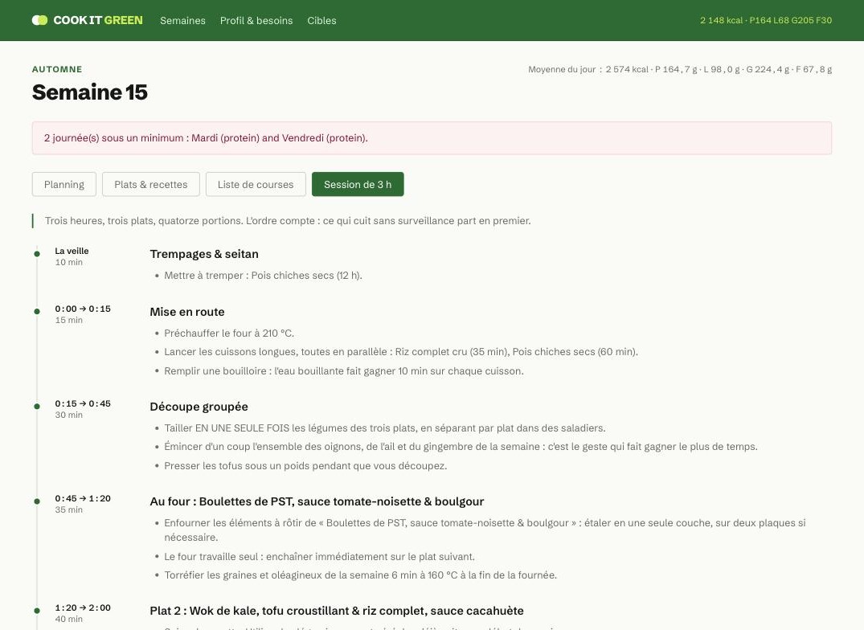This screenshot has height=630, width=864.
Task: Click the Semaine 15 heading
Action: coord(90,92)
